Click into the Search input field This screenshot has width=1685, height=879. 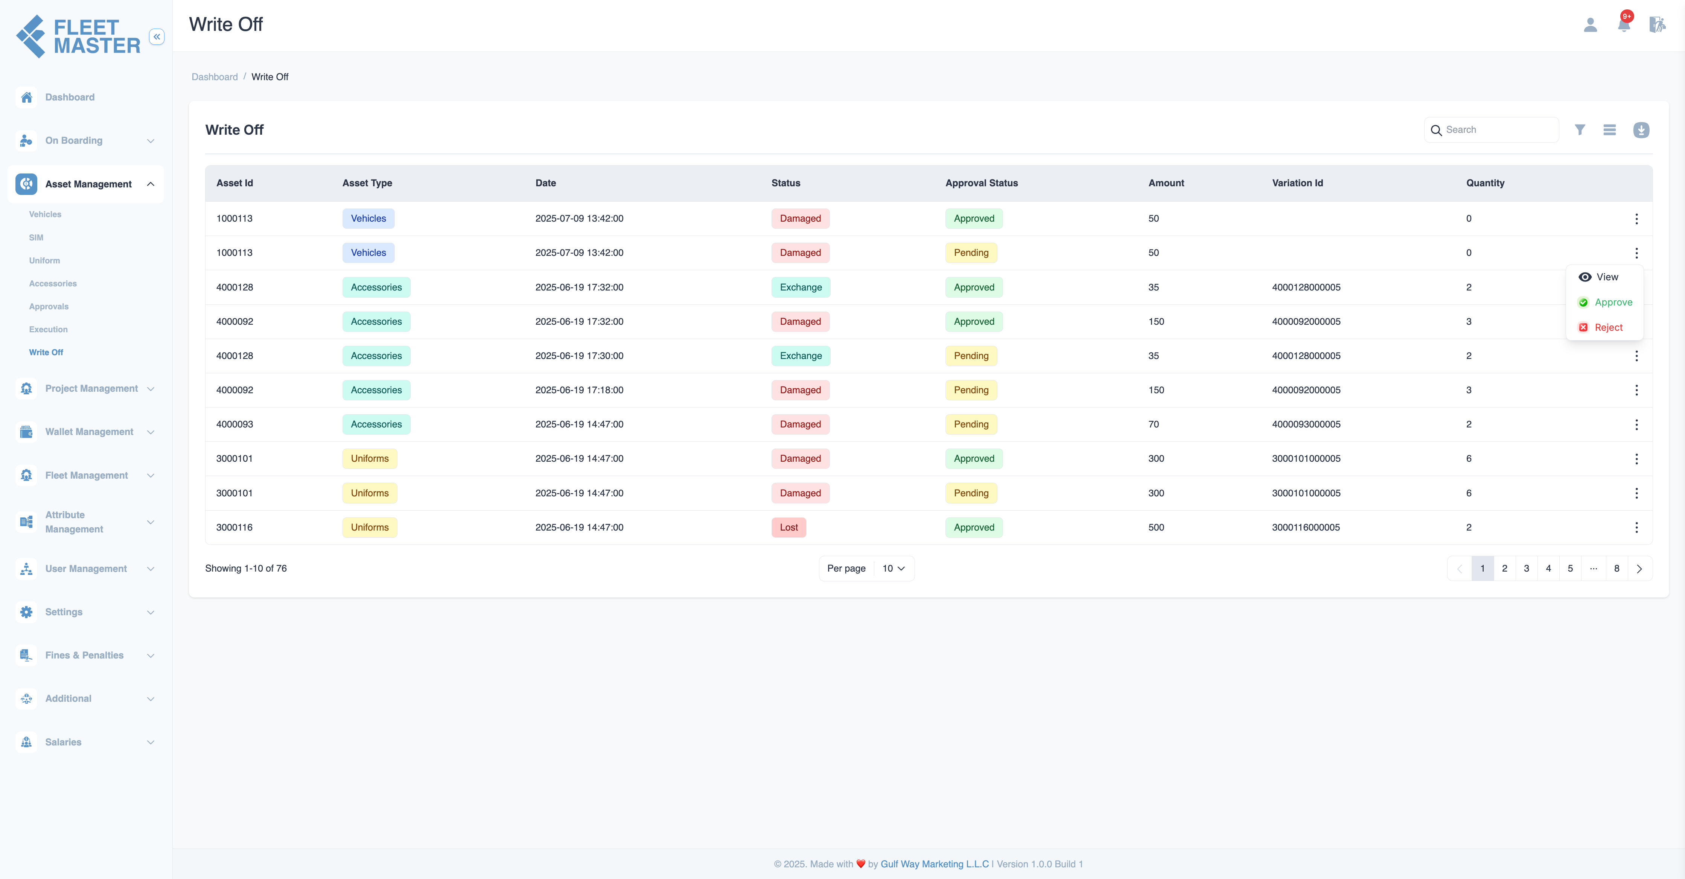[x=1492, y=129]
